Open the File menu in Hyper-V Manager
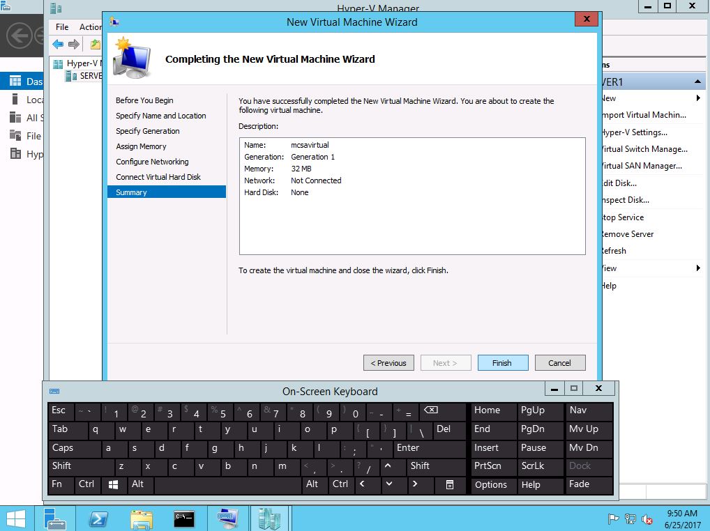Image resolution: width=710 pixels, height=531 pixels. click(x=62, y=27)
